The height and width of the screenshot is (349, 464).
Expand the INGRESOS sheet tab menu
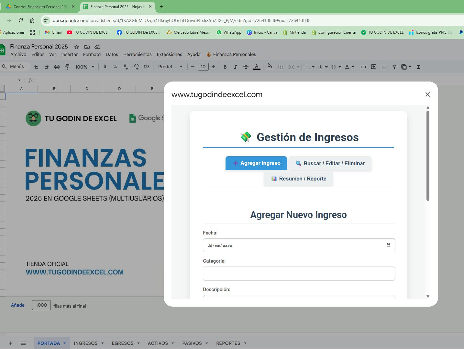pos(103,343)
